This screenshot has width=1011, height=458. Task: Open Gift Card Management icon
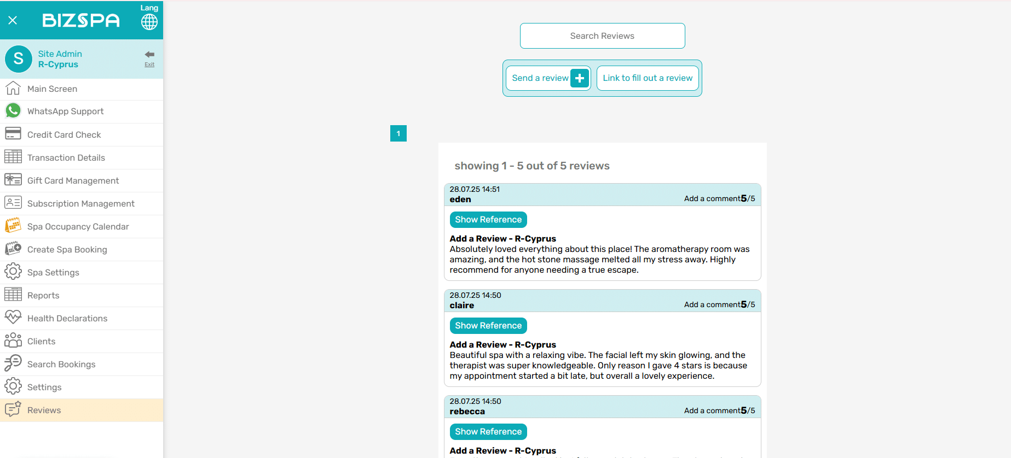(13, 180)
